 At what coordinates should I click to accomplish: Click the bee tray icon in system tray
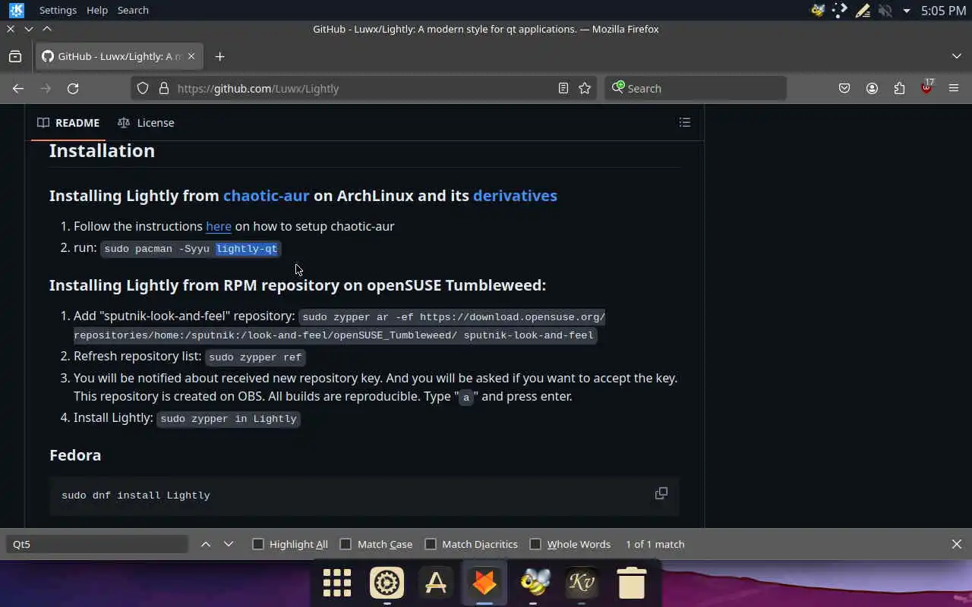point(818,11)
